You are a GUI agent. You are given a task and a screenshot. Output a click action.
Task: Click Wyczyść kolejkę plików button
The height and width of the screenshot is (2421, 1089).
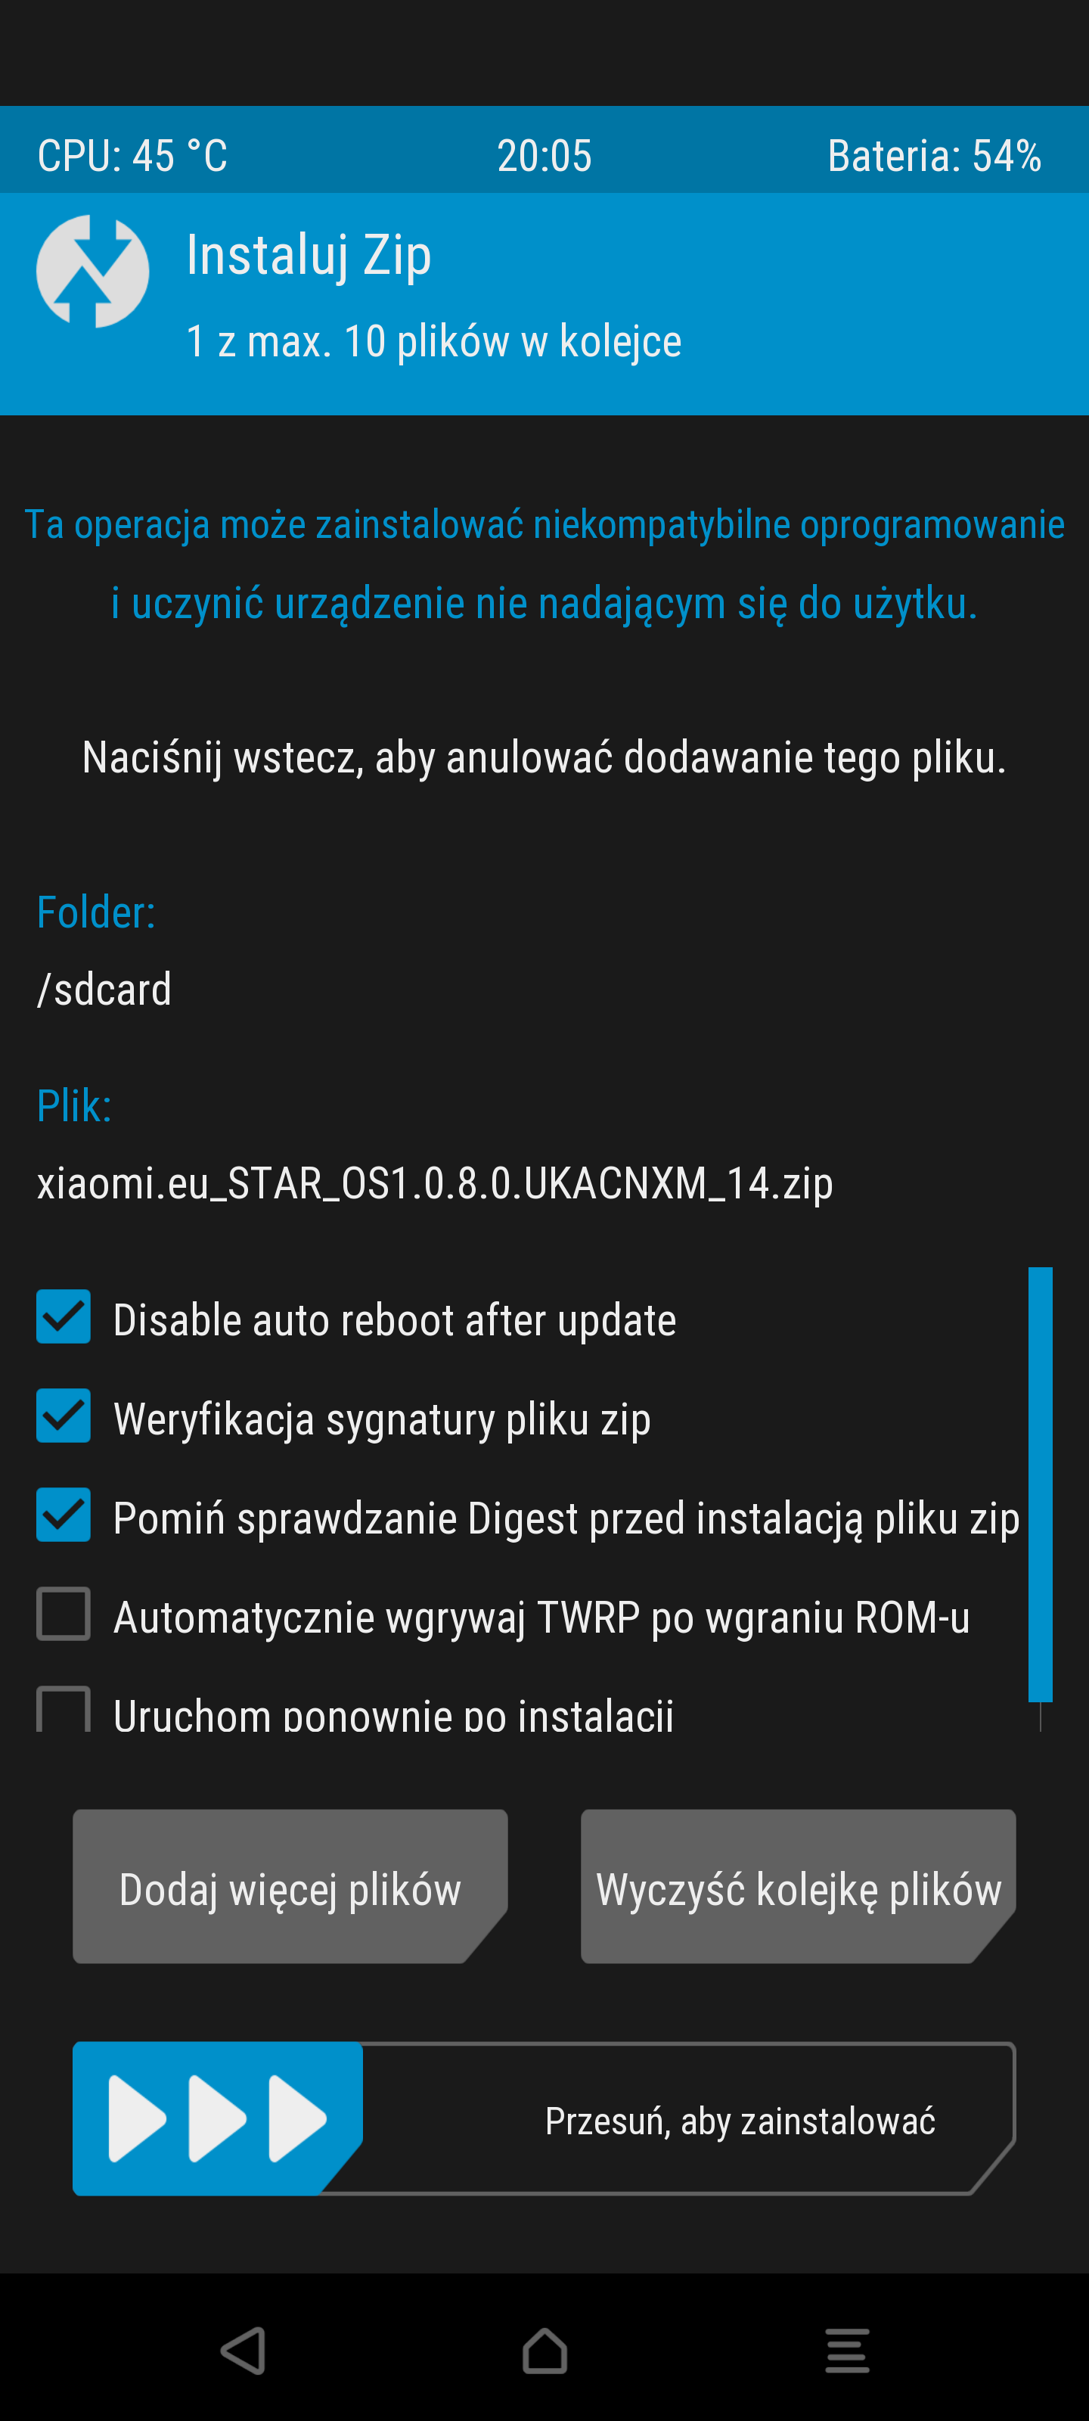(799, 1886)
